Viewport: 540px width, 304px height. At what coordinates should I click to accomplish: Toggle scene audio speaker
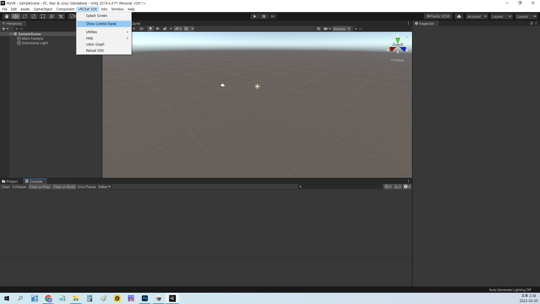pyautogui.click(x=157, y=29)
